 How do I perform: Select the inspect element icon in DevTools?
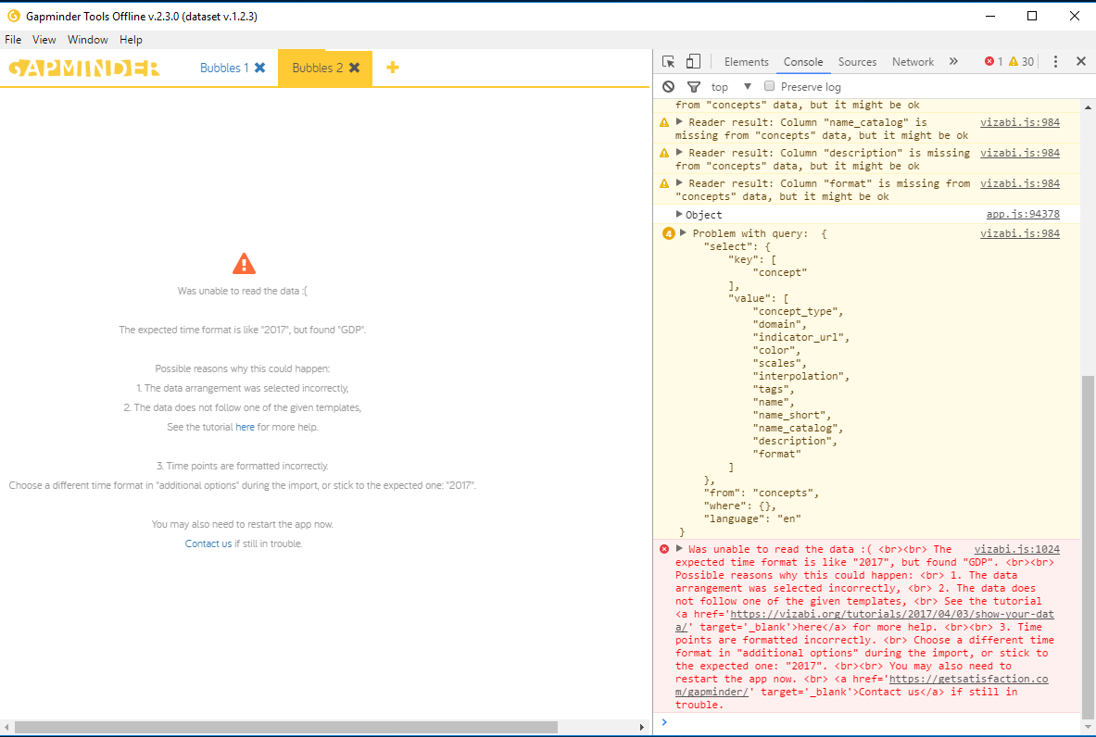click(x=667, y=59)
